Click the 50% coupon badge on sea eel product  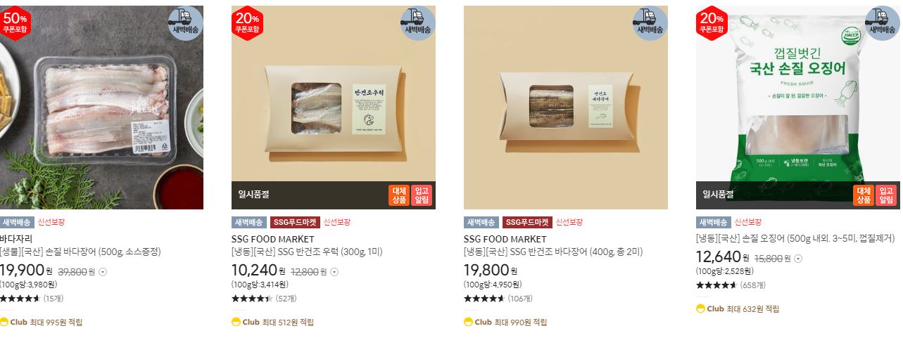coord(15,23)
